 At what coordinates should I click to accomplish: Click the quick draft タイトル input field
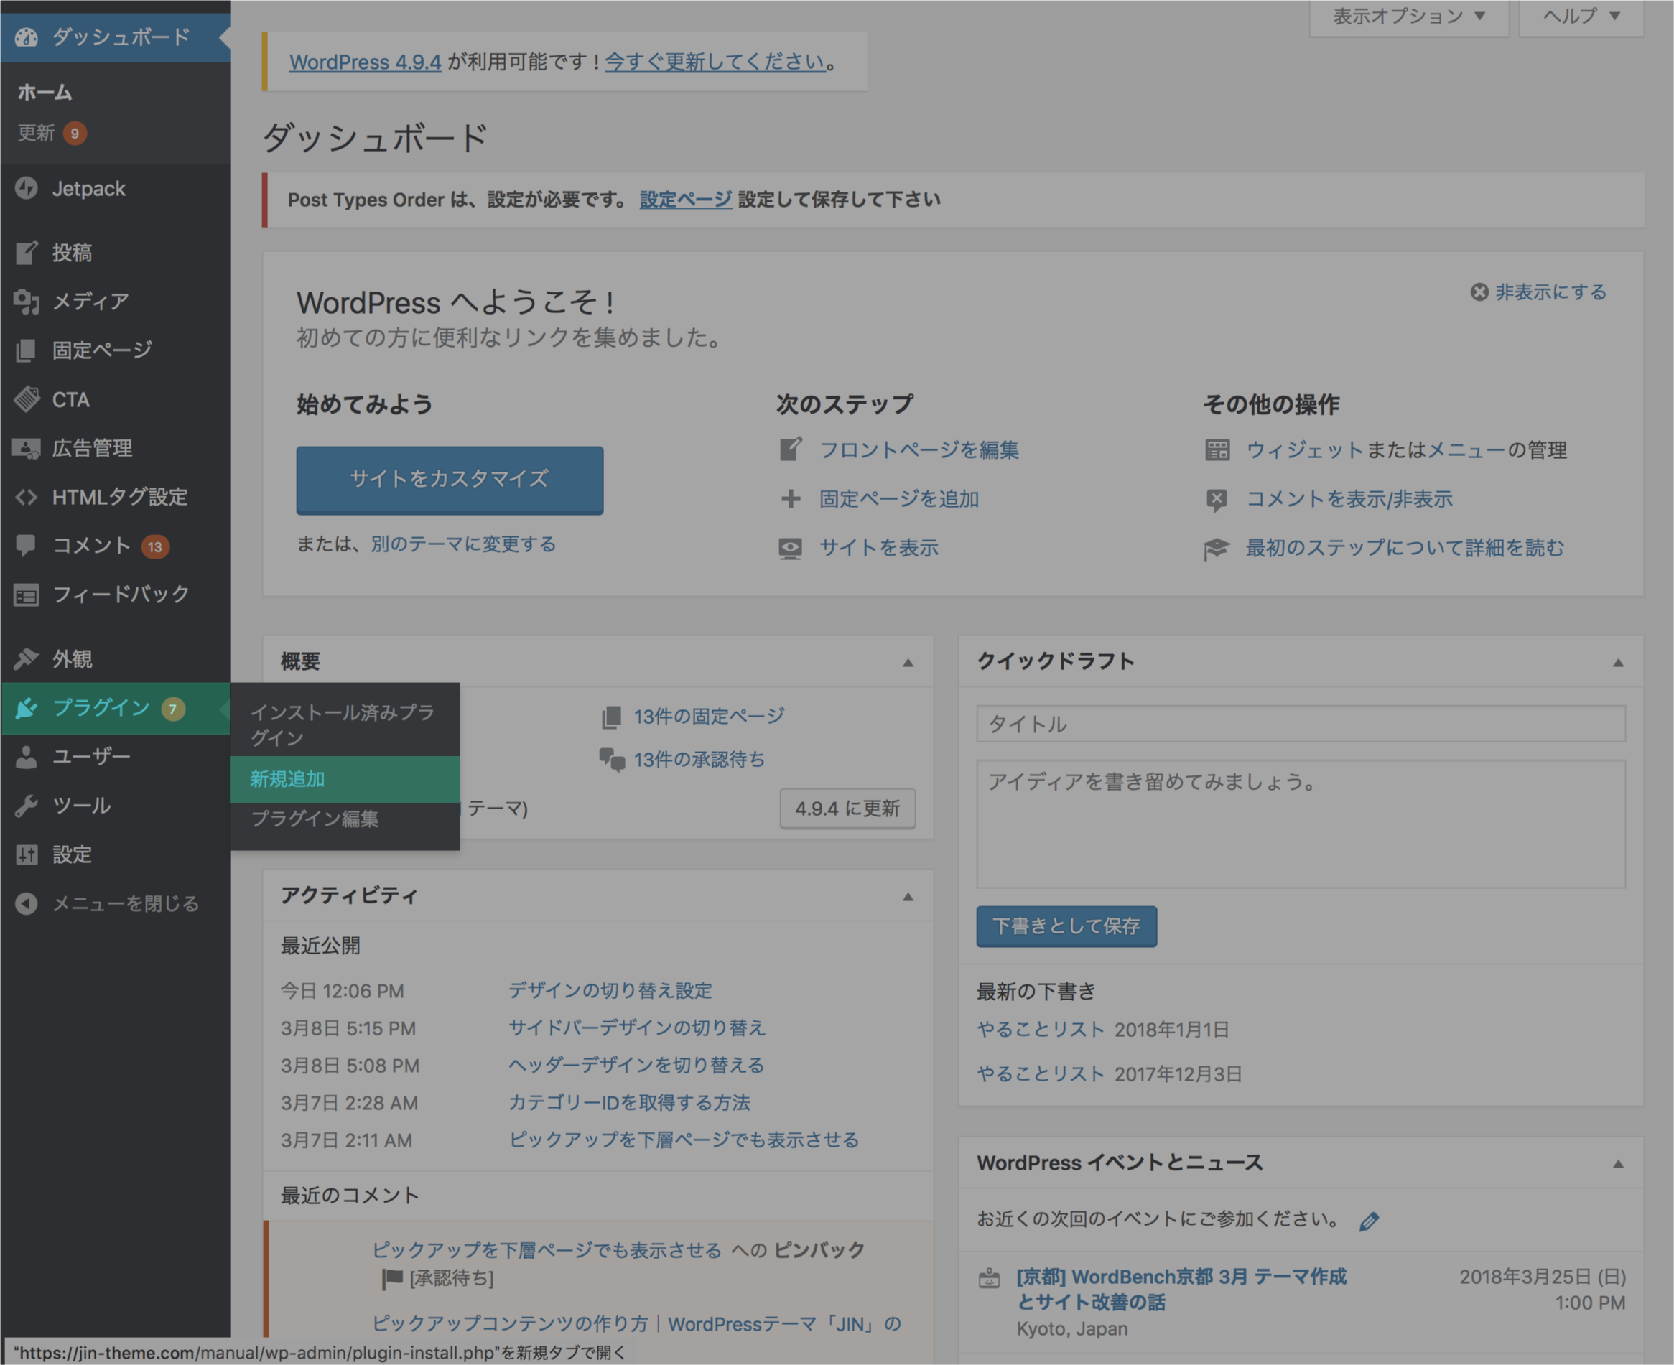click(1301, 723)
